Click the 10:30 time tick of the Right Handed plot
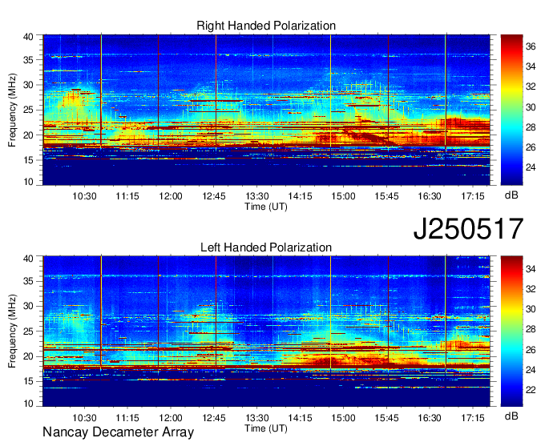The height and width of the screenshot is (442, 545). click(84, 196)
